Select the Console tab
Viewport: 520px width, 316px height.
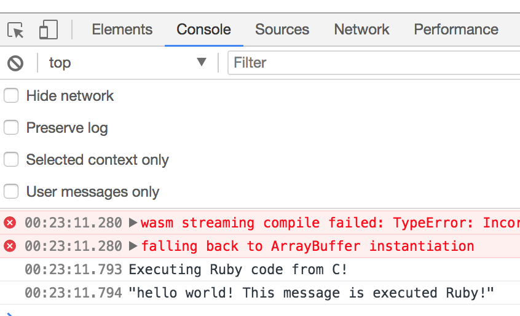coord(203,30)
